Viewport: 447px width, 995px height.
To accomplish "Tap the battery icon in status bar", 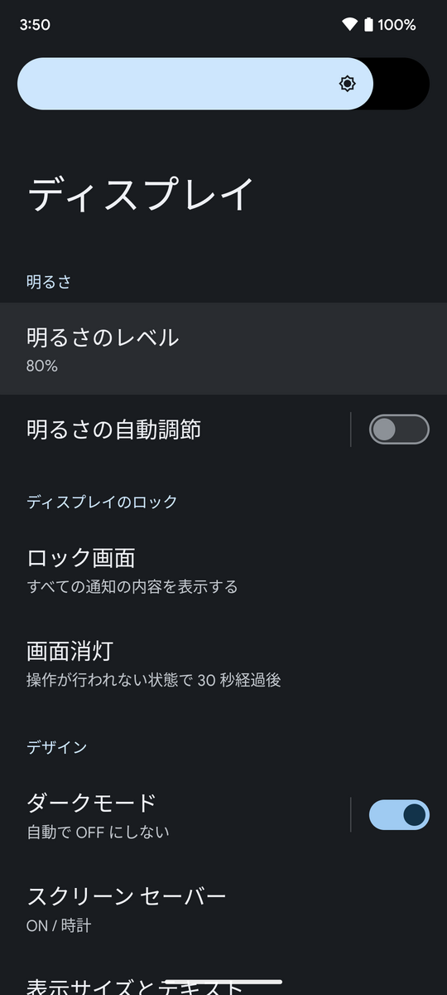I will coord(368,25).
